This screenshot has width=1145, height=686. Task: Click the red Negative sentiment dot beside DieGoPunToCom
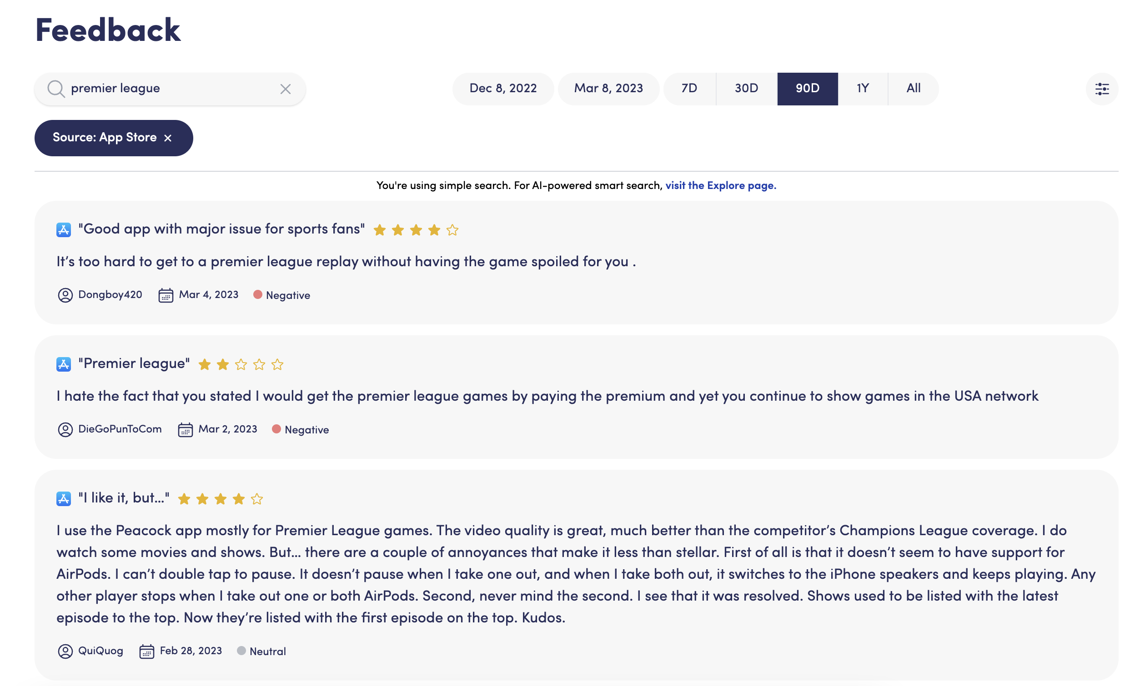(x=276, y=429)
